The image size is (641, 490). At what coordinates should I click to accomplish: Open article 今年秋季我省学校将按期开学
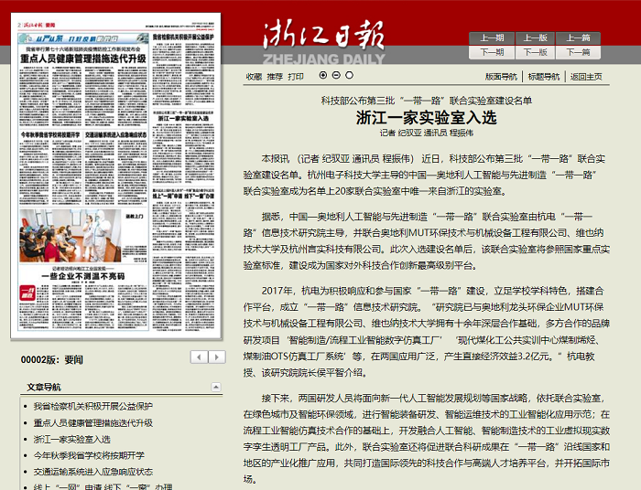pos(89,455)
